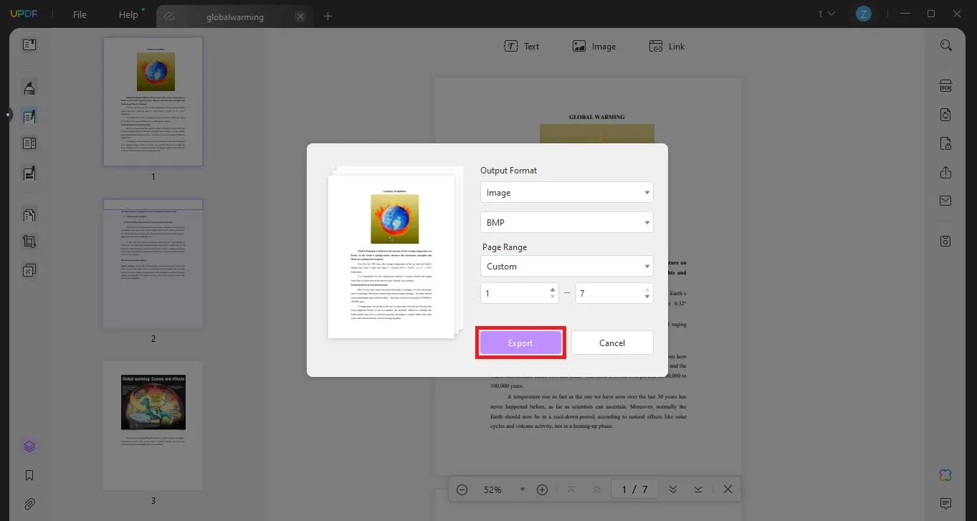Open the Attachments paperclip icon
Image resolution: width=977 pixels, height=521 pixels.
pyautogui.click(x=29, y=504)
